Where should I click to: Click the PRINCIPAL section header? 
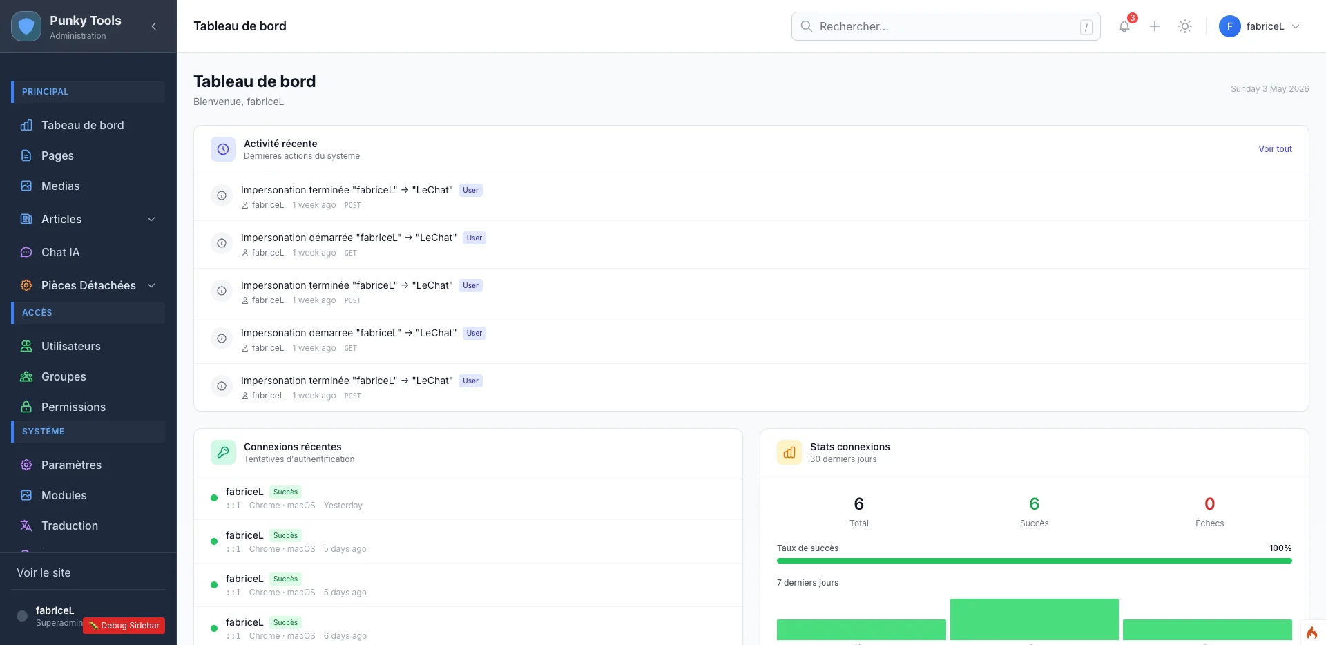coord(88,92)
